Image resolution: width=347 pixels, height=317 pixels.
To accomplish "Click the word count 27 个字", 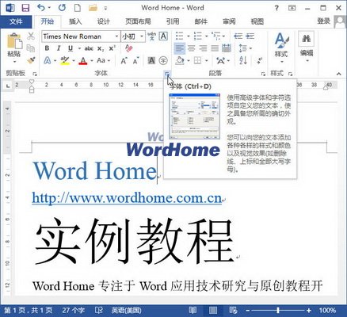I will [73, 310].
